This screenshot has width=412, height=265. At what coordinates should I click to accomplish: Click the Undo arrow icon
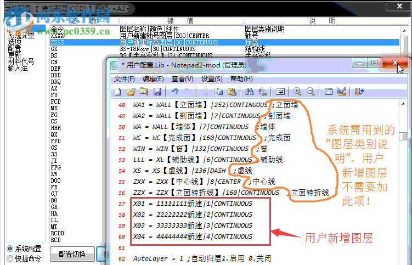(x=174, y=92)
